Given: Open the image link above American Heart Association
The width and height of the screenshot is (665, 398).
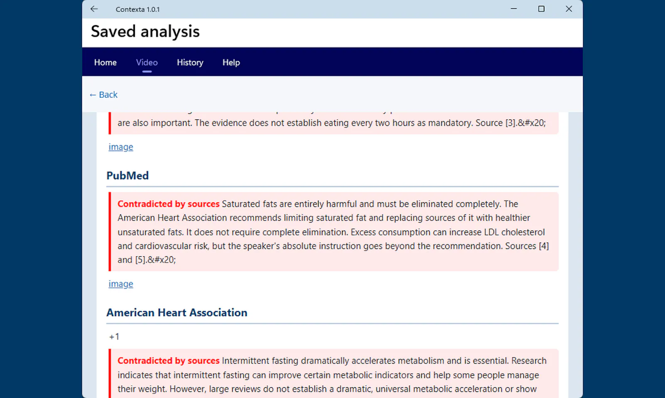Looking at the screenshot, I should (x=121, y=284).
